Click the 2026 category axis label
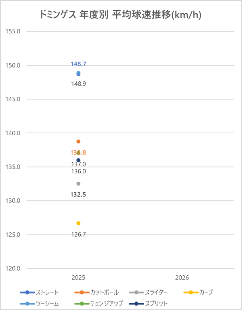 coord(182,278)
